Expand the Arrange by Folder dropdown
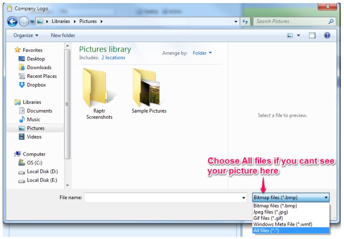The image size is (344, 239). (x=202, y=53)
